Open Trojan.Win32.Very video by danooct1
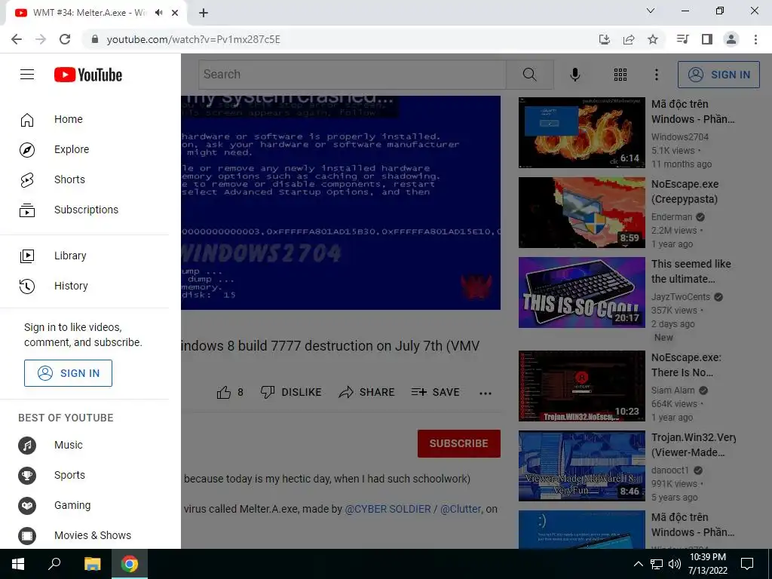This screenshot has width=772, height=579. coord(582,466)
